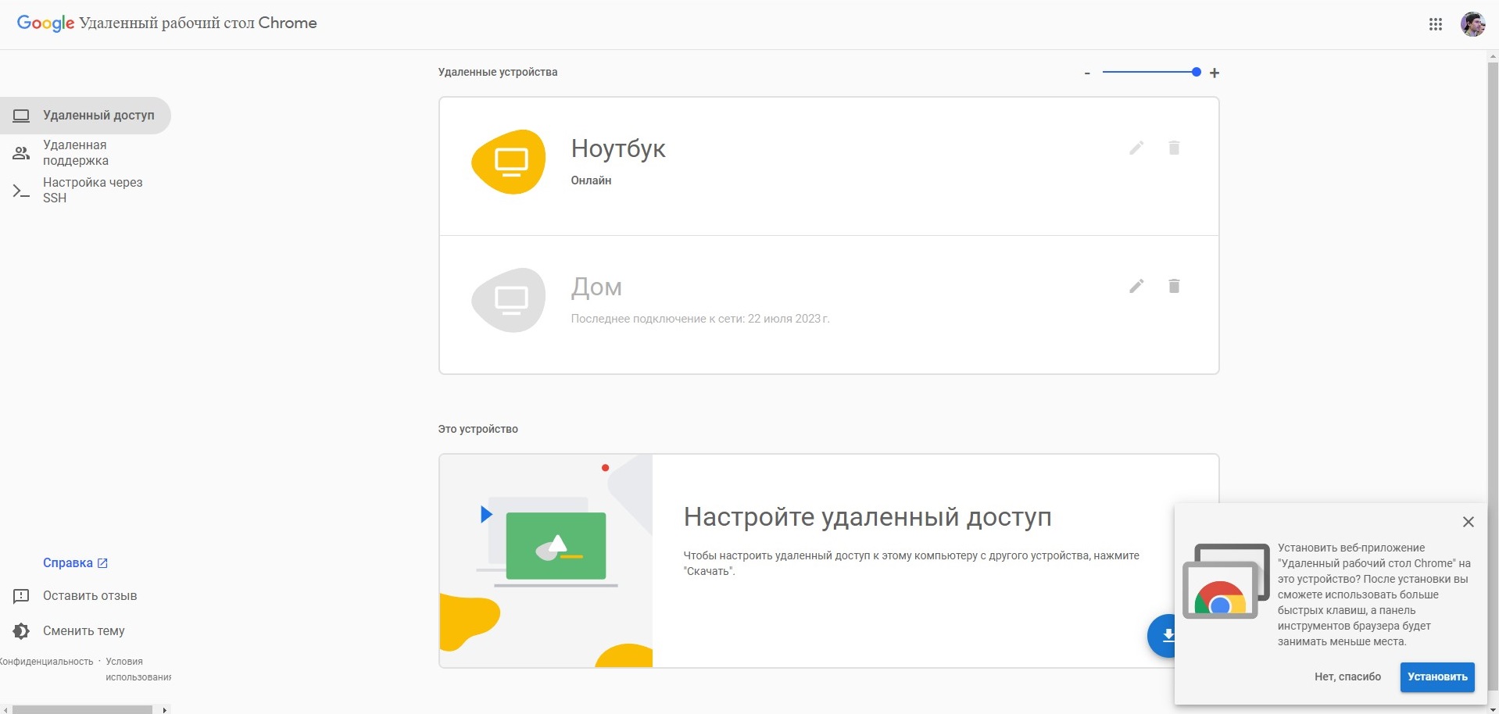This screenshot has height=714, width=1499.
Task: Close the install web app popup
Action: [x=1468, y=522]
